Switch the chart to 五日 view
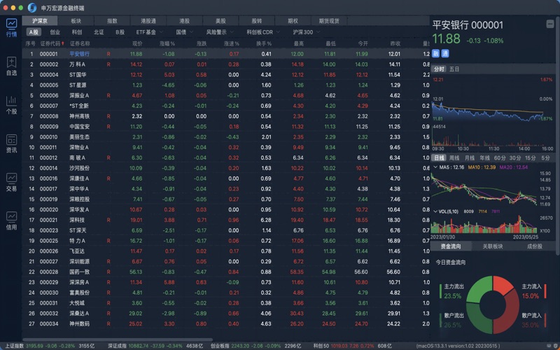The image size is (560, 350). [x=455, y=69]
